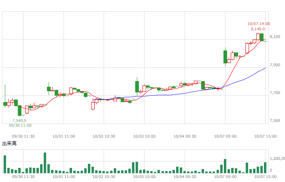The width and height of the screenshot is (285, 182).
Task: Click the 10/07 09:00 label under price chart
Action: point(225,136)
